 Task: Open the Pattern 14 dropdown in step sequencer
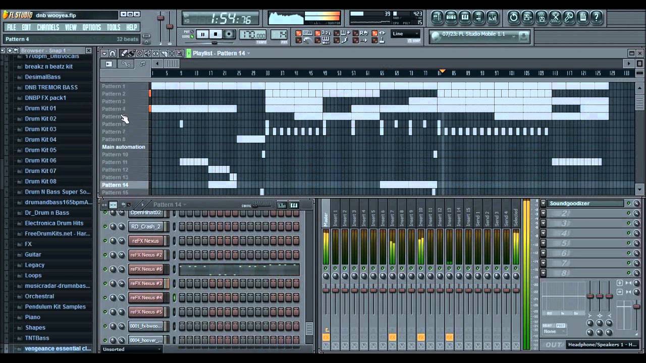(169, 205)
